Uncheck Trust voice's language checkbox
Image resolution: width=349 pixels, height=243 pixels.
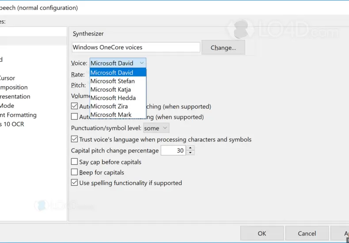74,139
